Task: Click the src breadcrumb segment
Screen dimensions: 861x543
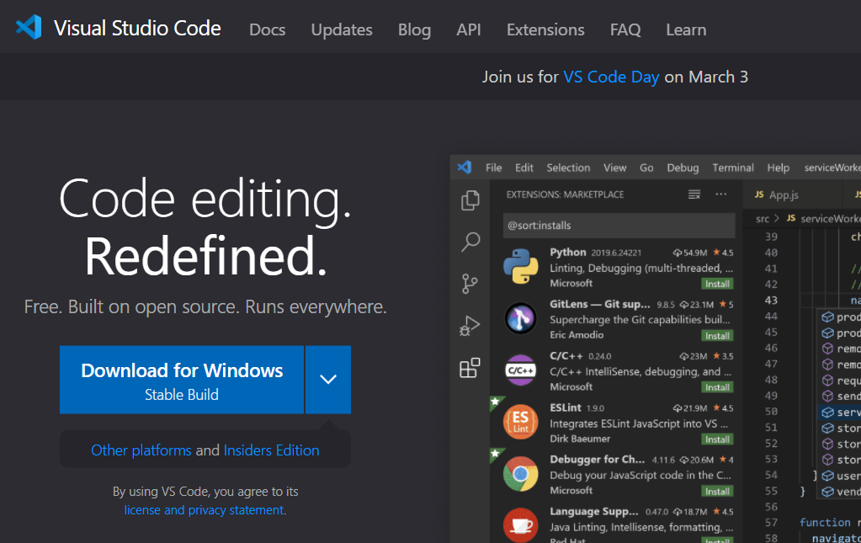Action: click(763, 219)
